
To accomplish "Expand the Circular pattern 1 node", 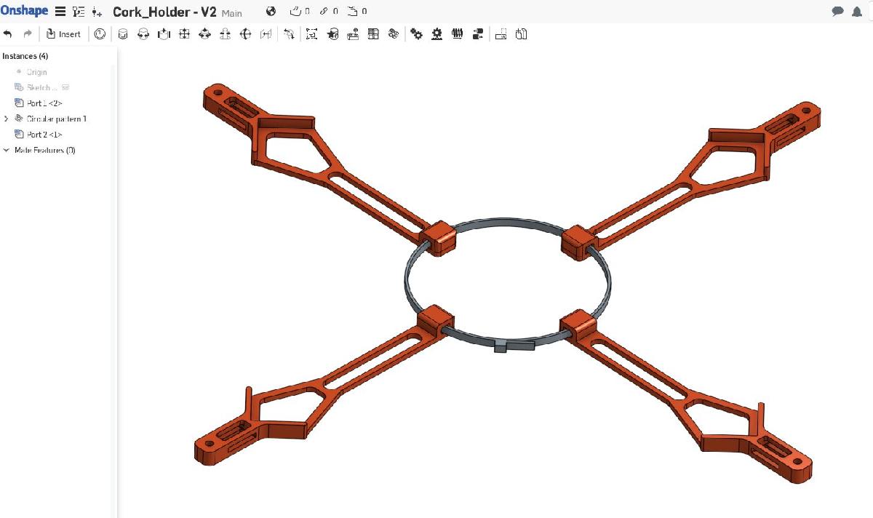I will (x=7, y=119).
